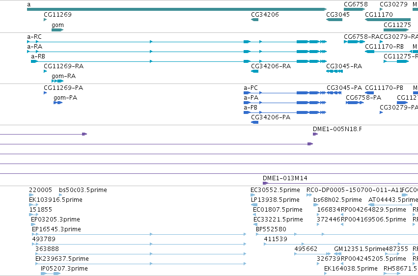Image resolution: width=418 pixels, height=276 pixels.
Task: Click the CG3045 gene feature
Action: click(x=334, y=20)
